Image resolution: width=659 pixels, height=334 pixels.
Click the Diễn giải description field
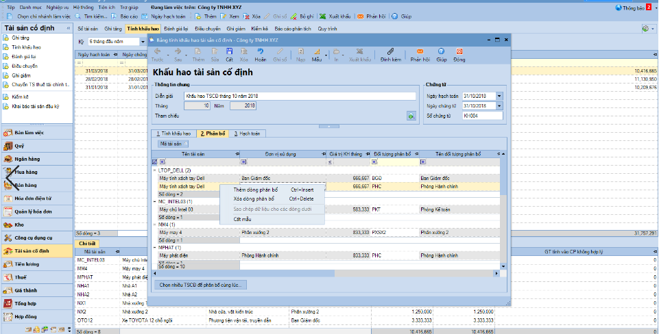pyautogui.click(x=300, y=96)
